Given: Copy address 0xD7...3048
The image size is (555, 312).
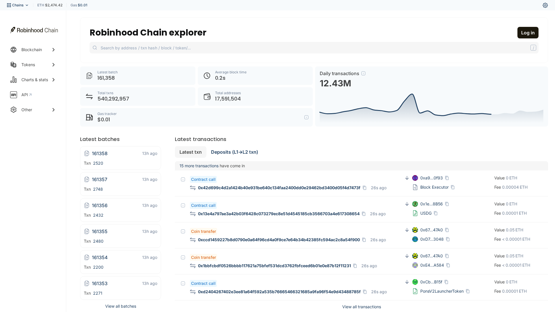Looking at the screenshot, I should tap(448, 239).
